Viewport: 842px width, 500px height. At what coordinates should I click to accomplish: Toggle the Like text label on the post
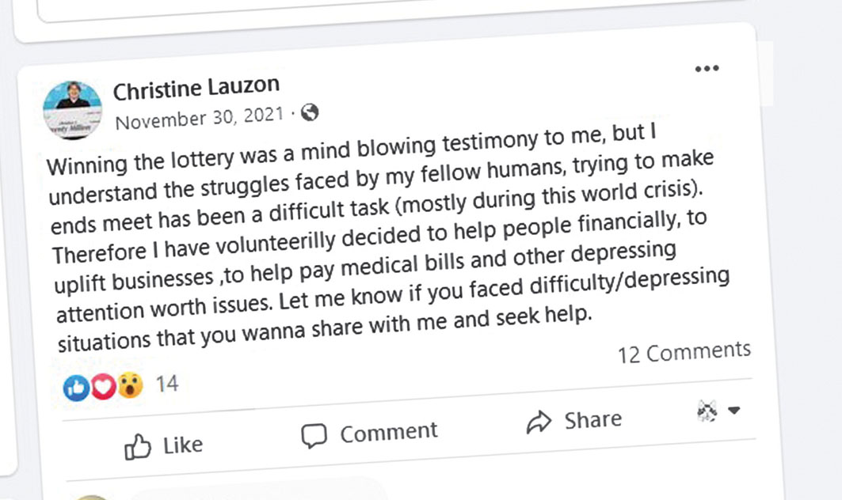pos(183,445)
